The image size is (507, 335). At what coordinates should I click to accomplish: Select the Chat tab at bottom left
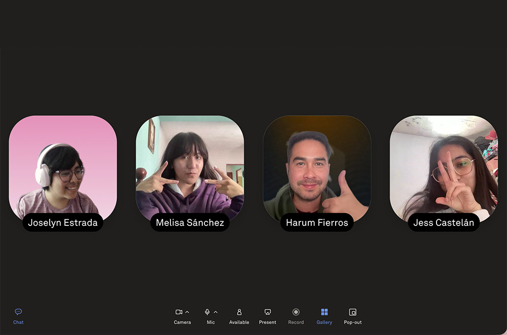[x=18, y=315]
